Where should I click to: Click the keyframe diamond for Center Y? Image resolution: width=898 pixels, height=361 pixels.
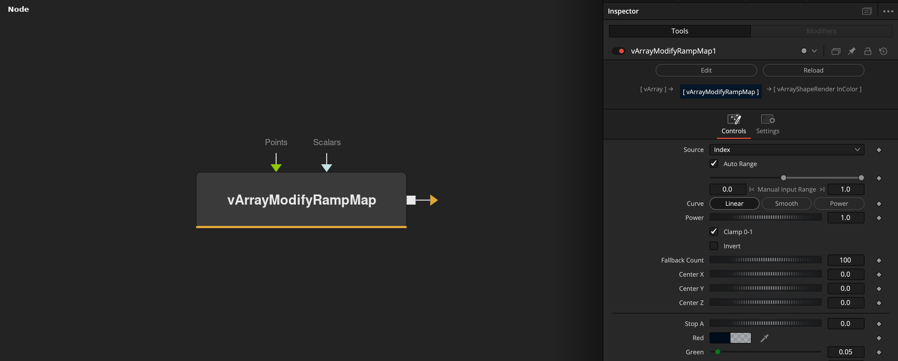point(879,289)
